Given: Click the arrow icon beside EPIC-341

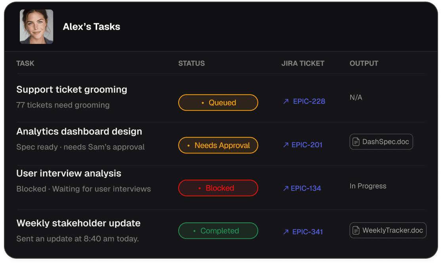Looking at the screenshot, I should pyautogui.click(x=286, y=232).
